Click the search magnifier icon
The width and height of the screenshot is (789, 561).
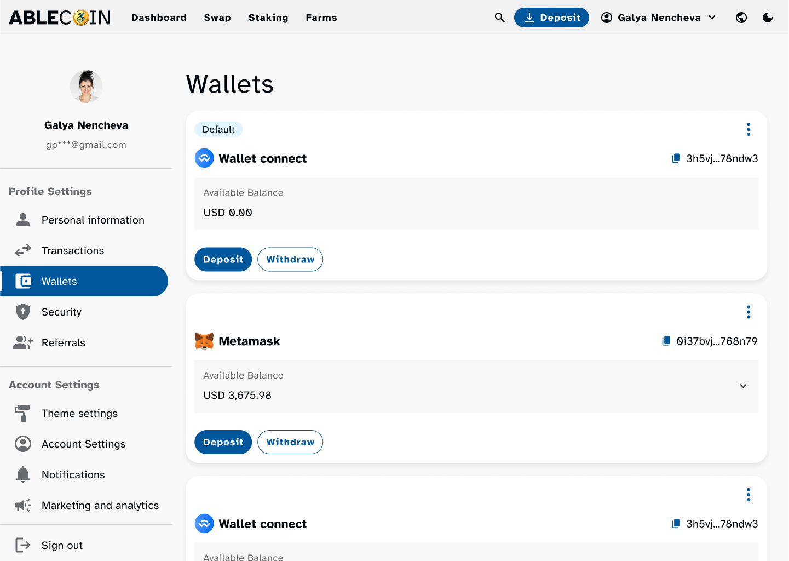(499, 18)
